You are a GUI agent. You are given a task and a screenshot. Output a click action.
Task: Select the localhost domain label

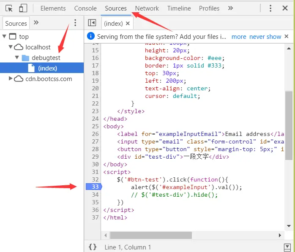click(38, 47)
